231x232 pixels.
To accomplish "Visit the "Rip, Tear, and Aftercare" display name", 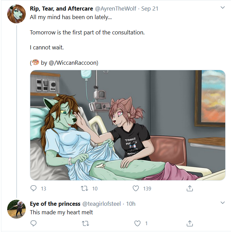I will pyautogui.click(x=61, y=9).
